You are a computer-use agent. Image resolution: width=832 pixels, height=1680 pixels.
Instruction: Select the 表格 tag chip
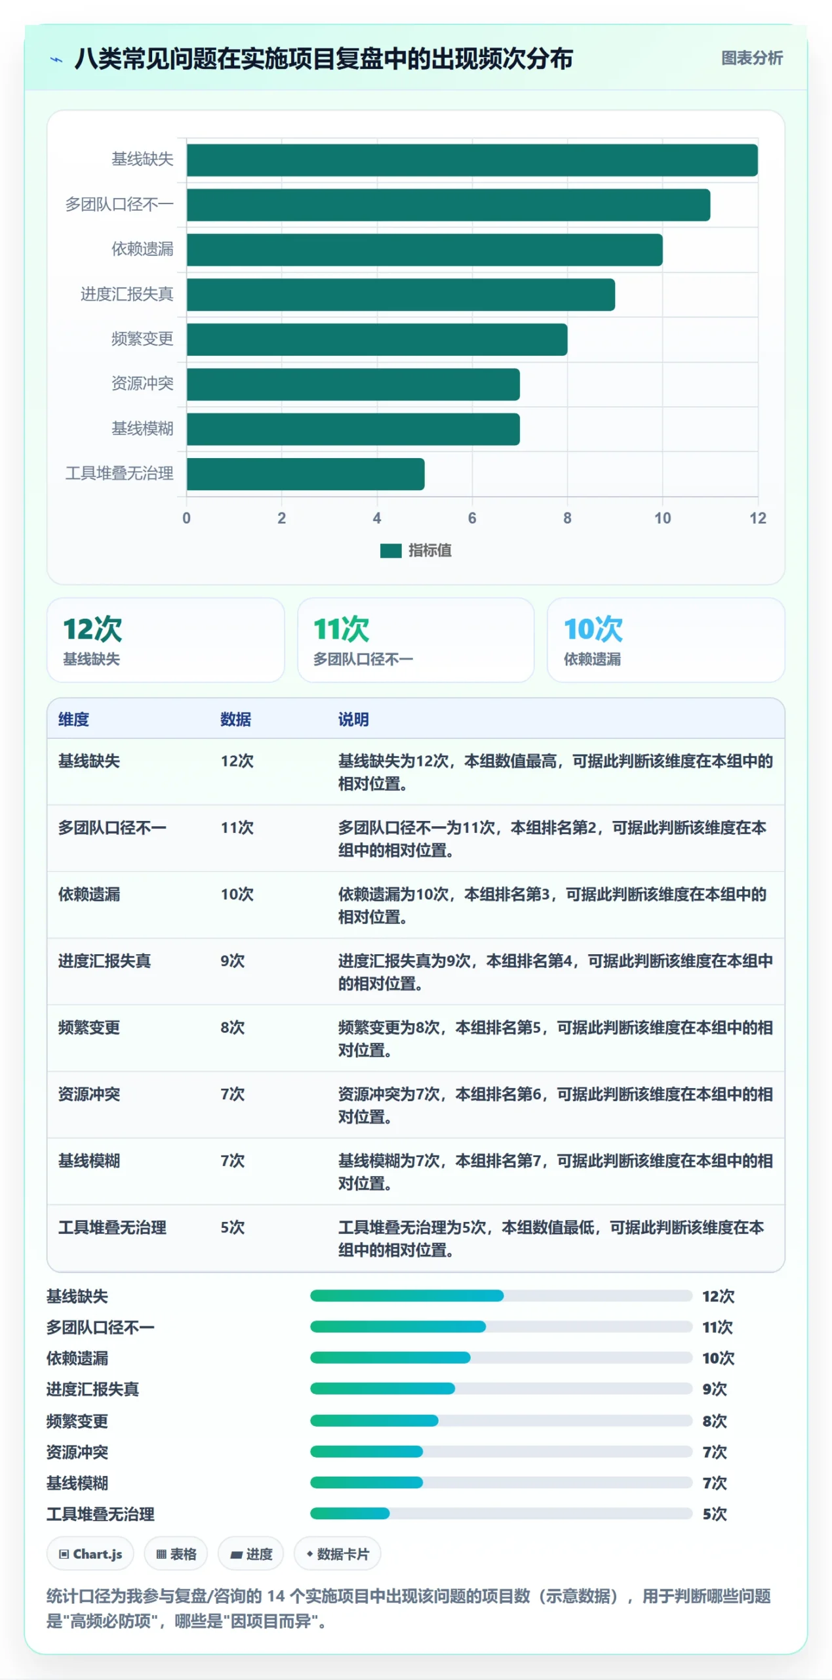(176, 1553)
